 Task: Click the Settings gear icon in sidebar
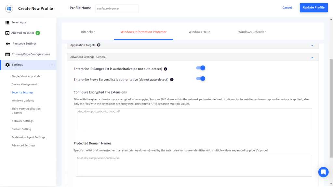(x=7, y=65)
